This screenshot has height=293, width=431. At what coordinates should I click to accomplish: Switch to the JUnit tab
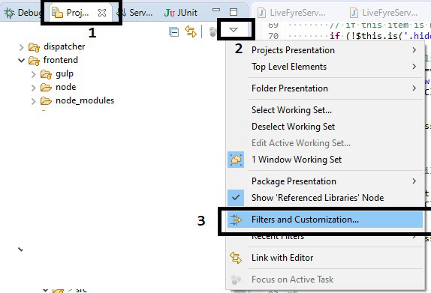(x=181, y=13)
